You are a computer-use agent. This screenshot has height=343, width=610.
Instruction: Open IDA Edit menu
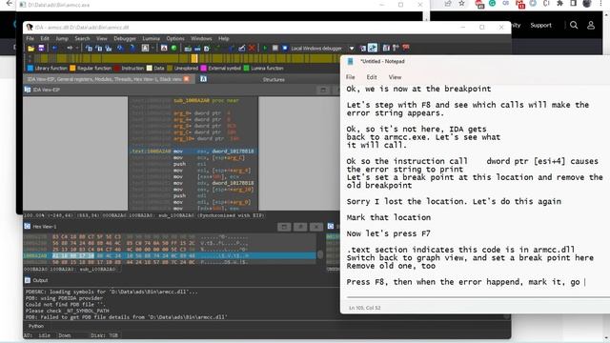click(x=45, y=38)
